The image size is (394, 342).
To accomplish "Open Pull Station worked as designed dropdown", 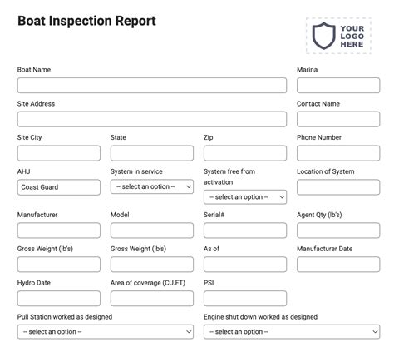I will [x=106, y=332].
